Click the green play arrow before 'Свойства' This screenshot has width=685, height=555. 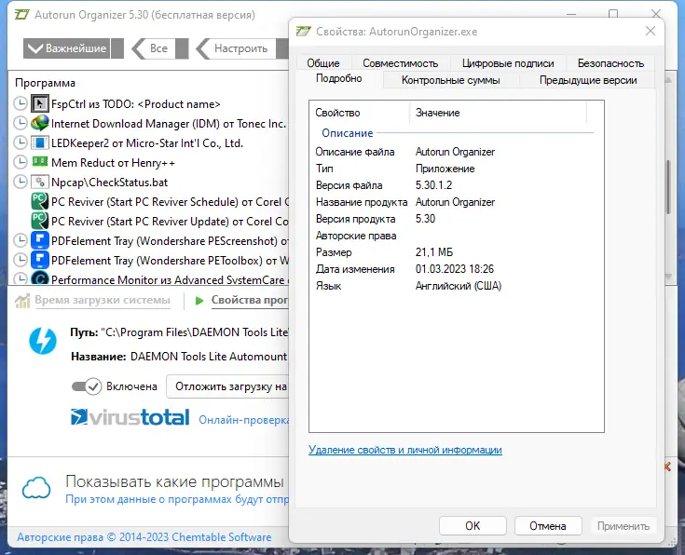click(x=199, y=301)
